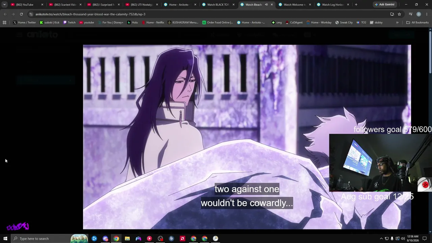
Task: Show hidden system tray icons
Action: (x=381, y=239)
